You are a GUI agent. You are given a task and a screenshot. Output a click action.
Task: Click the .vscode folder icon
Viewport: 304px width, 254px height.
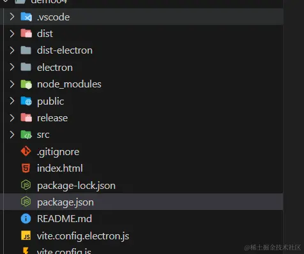tap(26, 17)
